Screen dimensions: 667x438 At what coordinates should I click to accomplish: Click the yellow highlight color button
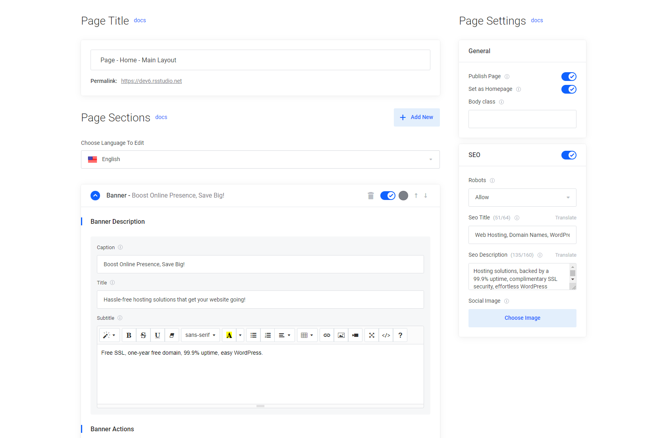coord(229,335)
